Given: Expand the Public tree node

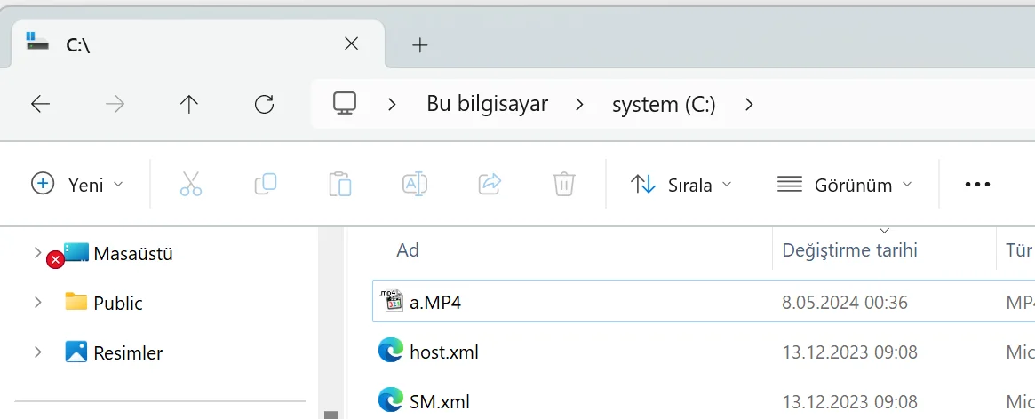Looking at the screenshot, I should click(x=37, y=302).
